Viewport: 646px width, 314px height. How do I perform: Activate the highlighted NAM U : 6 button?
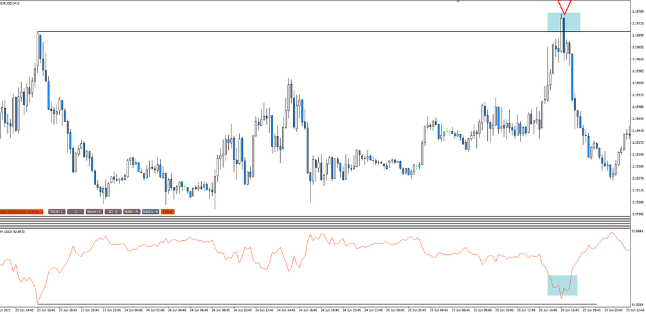(x=150, y=211)
